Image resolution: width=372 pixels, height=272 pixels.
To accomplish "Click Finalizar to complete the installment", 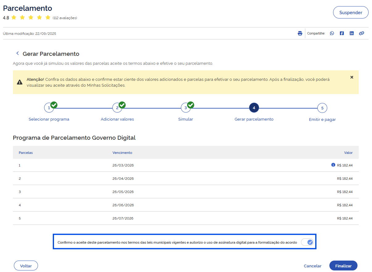I will click(x=343, y=266).
